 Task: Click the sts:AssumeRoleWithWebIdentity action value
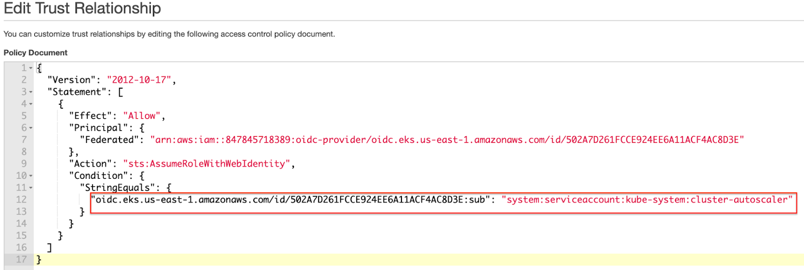click(207, 164)
